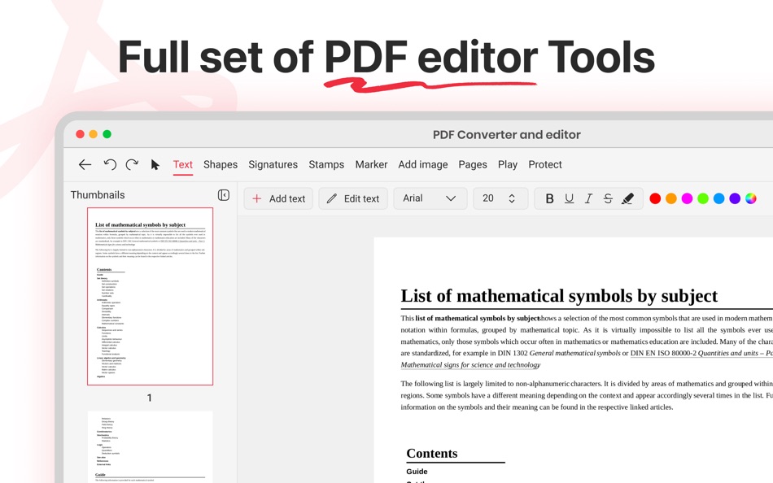
Task: Click the font size field showing 20
Action: (x=500, y=198)
